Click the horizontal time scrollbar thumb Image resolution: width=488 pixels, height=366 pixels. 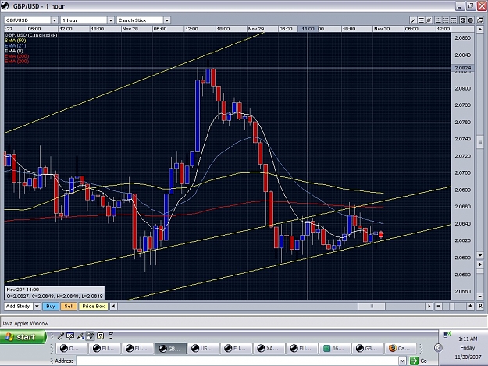[372, 306]
